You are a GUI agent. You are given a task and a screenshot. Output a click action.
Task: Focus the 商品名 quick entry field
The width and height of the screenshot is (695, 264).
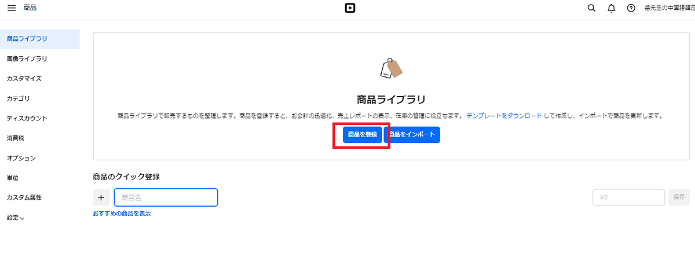click(x=166, y=197)
